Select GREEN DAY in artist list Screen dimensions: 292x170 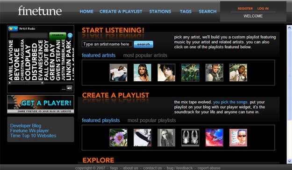52,62
